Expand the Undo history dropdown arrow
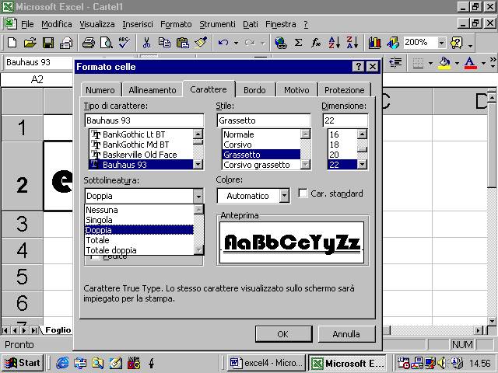 click(236, 43)
